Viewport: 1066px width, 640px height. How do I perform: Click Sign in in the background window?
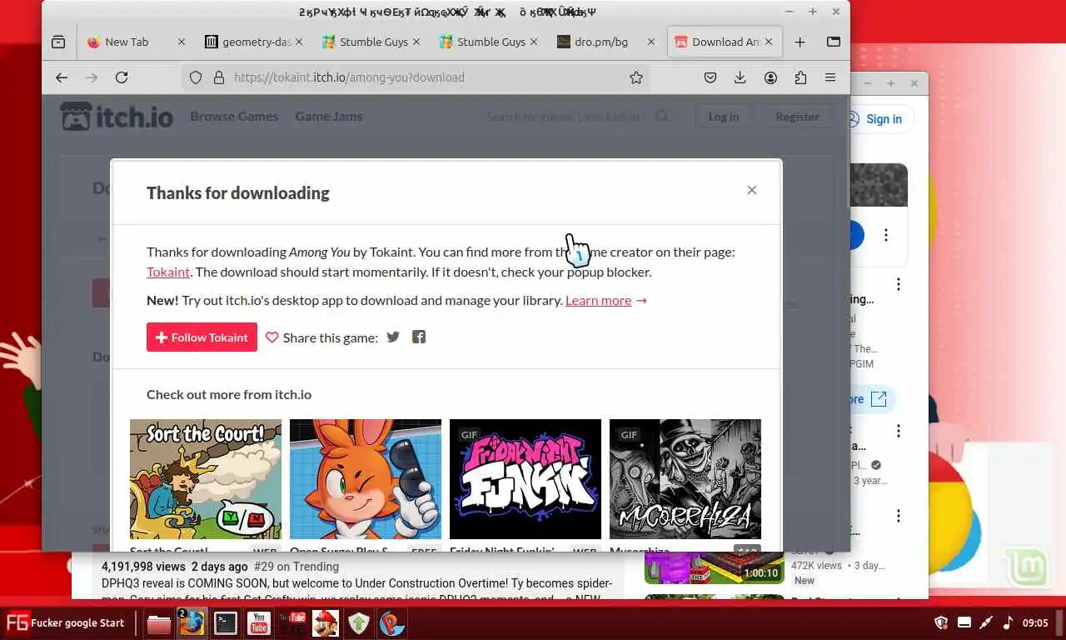(883, 119)
